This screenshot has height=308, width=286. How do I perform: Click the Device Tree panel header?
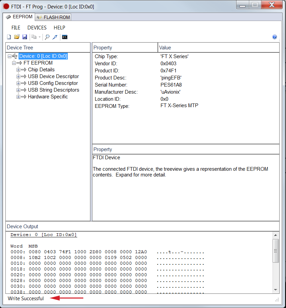coord(48,48)
